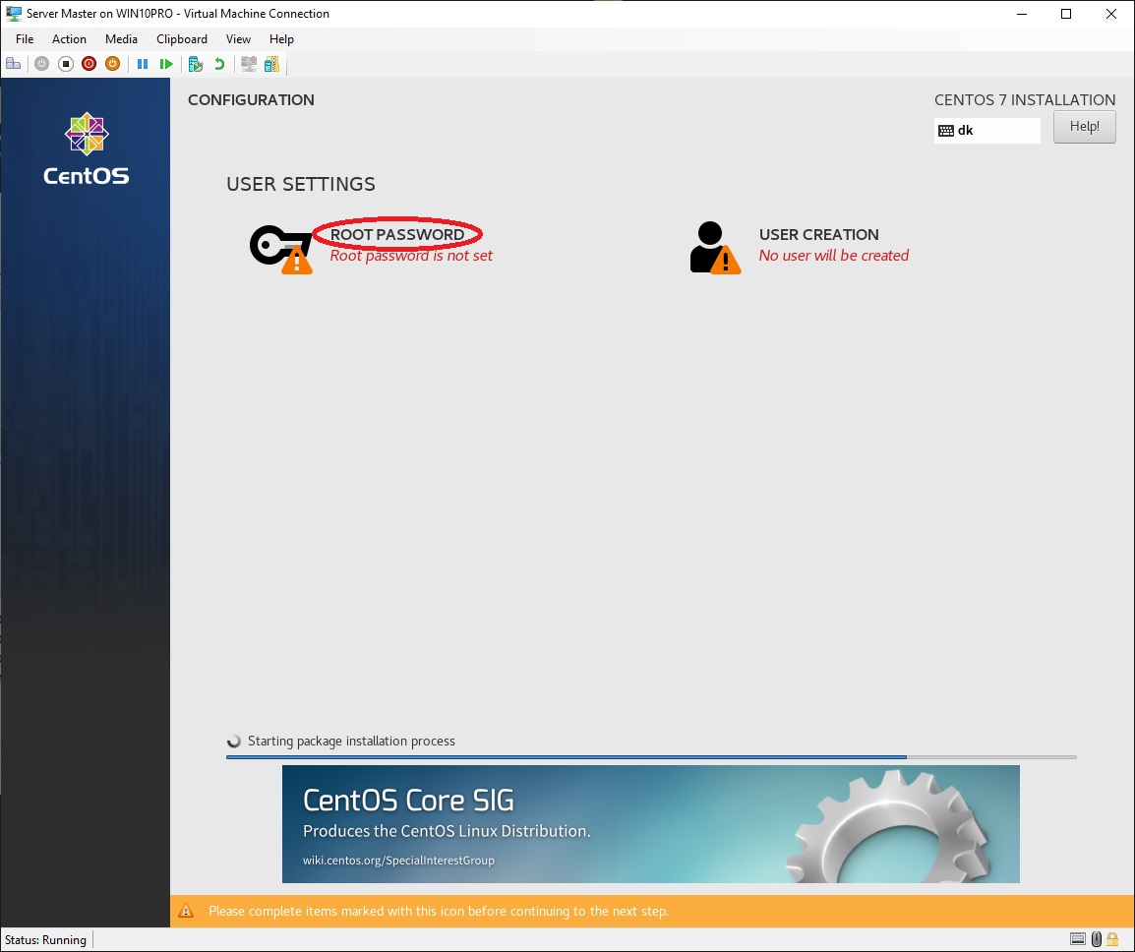Click the 'Please complete items marked' warning message
This screenshot has height=952, width=1135.
[439, 912]
